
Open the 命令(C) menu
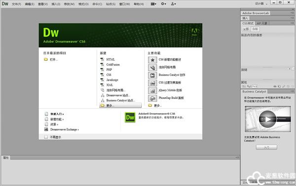click(97, 4)
